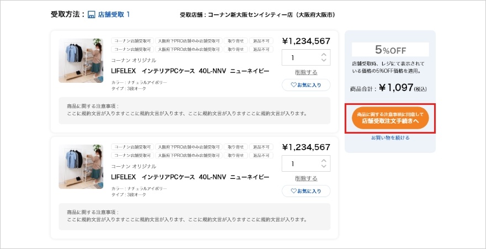Open the first product's thumbnail image
The height and width of the screenshot is (249, 486).
click(81, 61)
